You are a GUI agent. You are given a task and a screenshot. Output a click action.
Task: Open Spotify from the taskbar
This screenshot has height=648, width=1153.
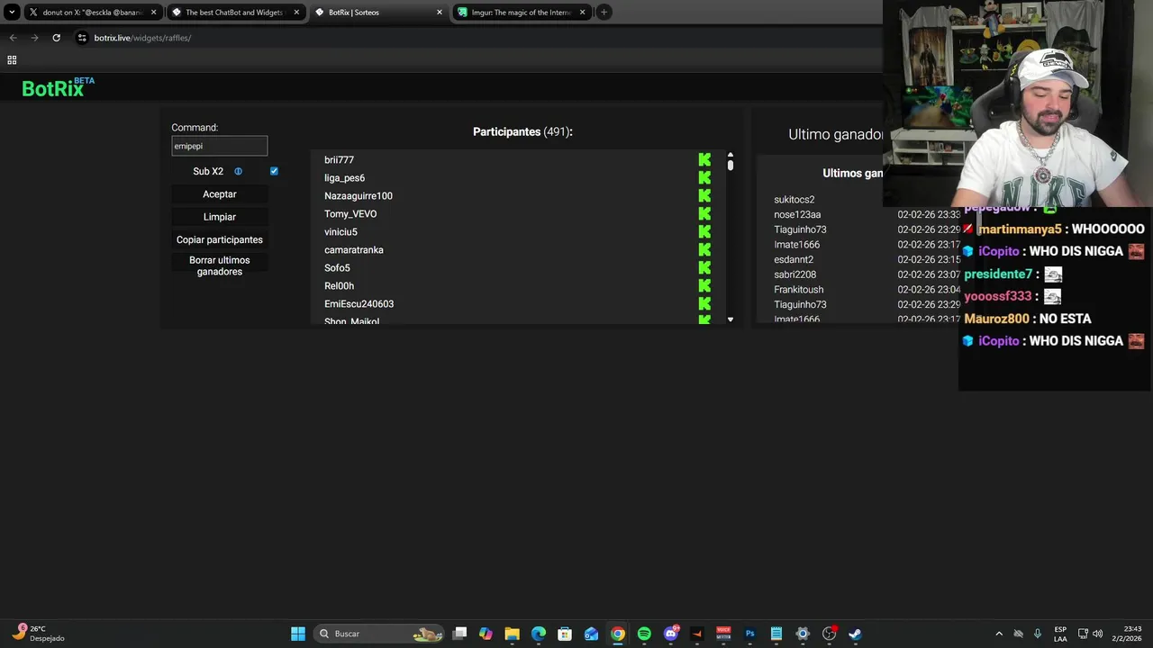(x=644, y=634)
